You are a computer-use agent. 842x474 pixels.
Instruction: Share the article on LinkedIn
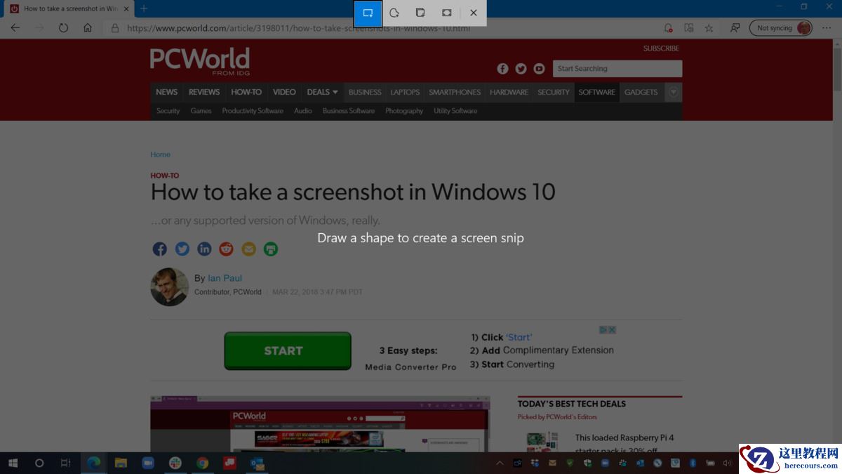point(204,249)
